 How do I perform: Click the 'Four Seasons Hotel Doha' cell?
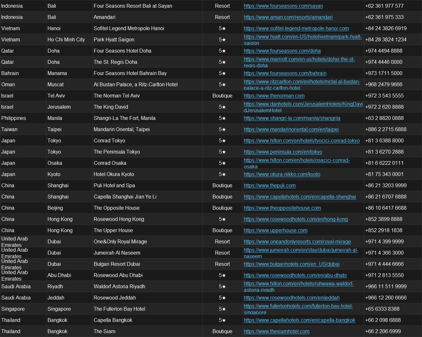tap(147, 51)
